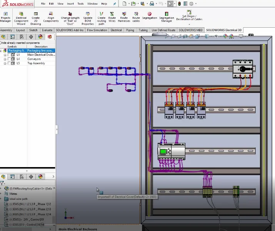The height and width of the screenshot is (231, 275).
Task: Click the Create routing path button
Action: 101,17
